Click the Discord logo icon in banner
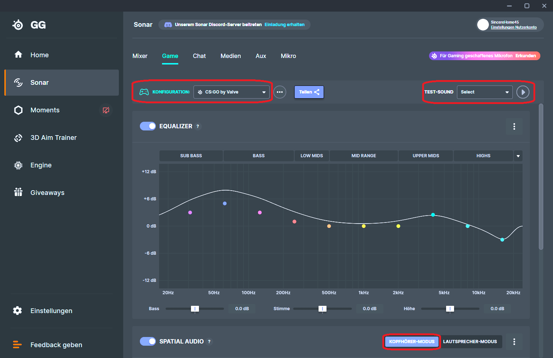The image size is (553, 358). pos(168,25)
